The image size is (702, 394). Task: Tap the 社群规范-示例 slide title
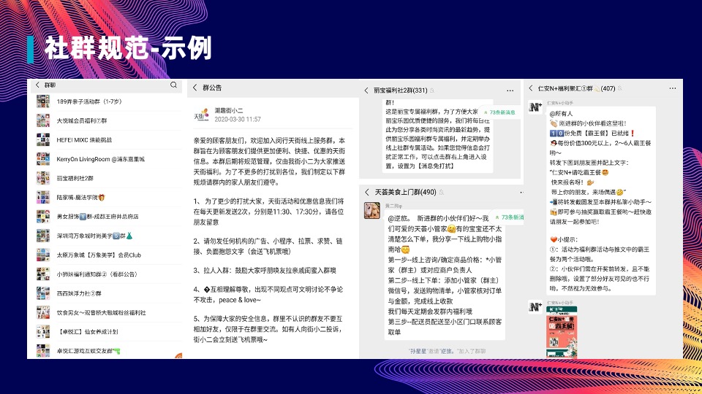[x=128, y=48]
